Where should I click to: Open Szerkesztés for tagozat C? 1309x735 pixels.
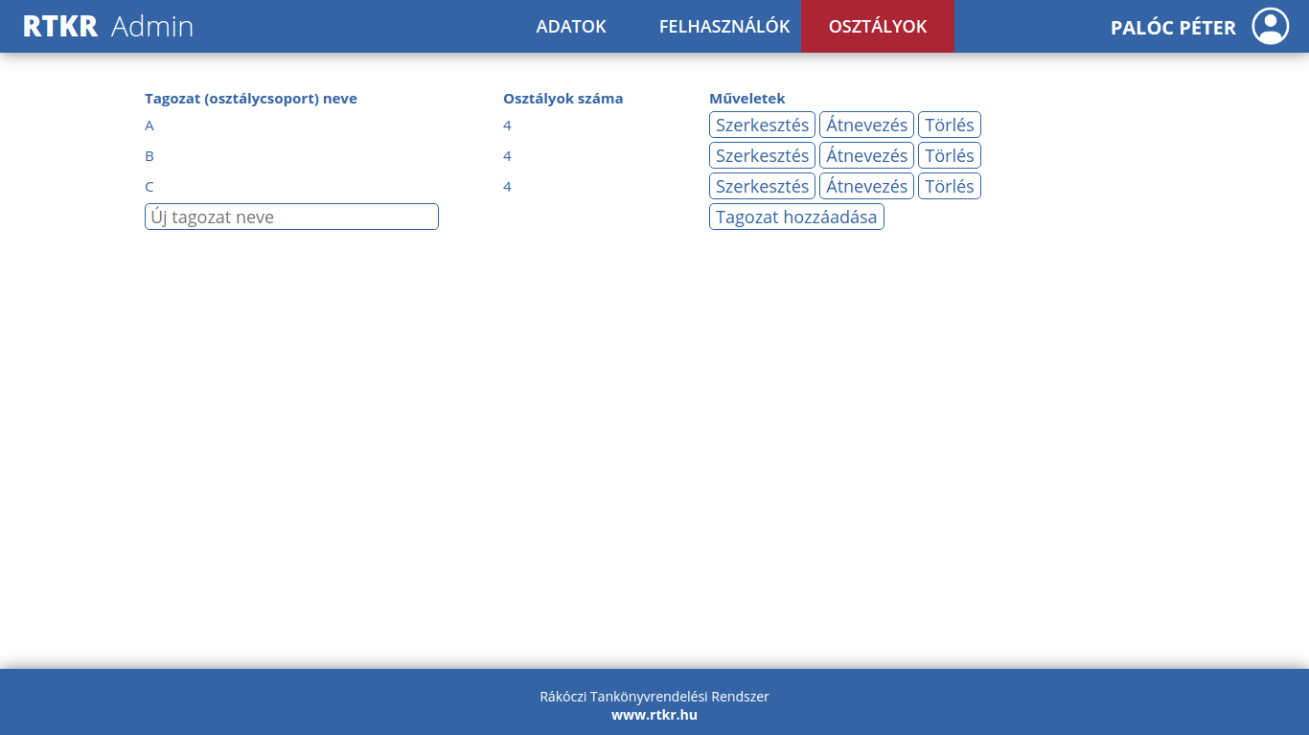762,186
